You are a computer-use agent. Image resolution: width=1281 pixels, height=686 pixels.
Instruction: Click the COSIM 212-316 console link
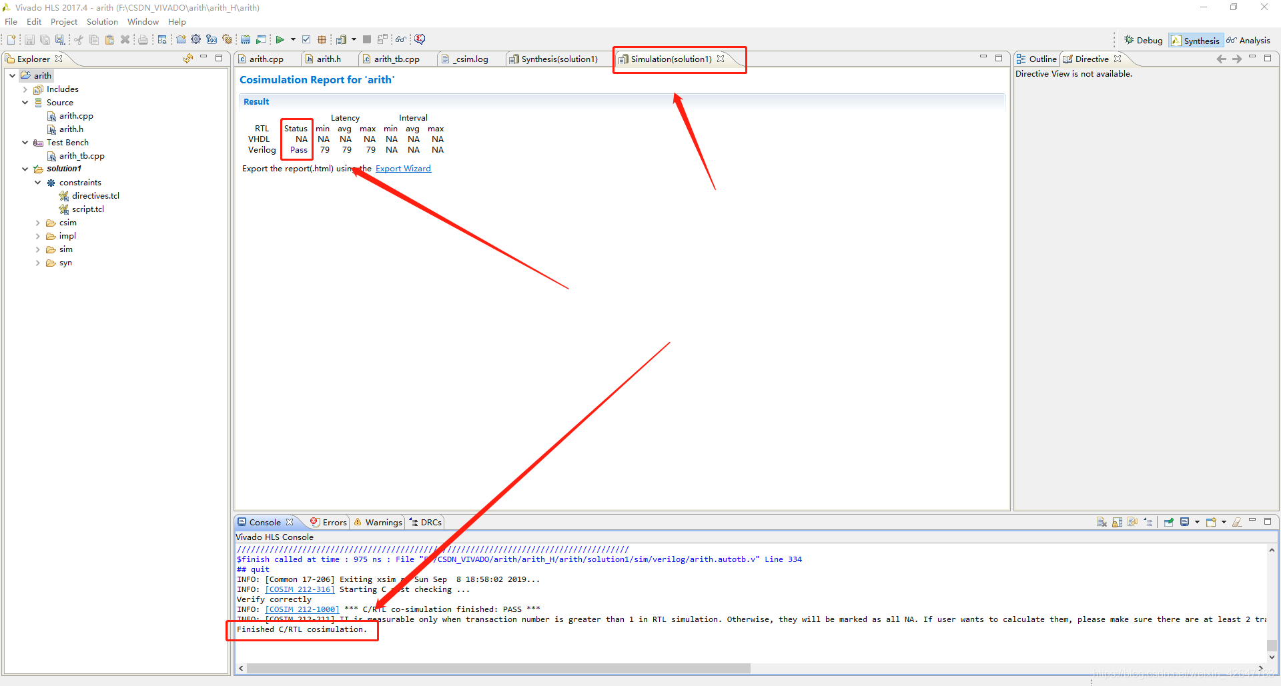click(x=300, y=589)
